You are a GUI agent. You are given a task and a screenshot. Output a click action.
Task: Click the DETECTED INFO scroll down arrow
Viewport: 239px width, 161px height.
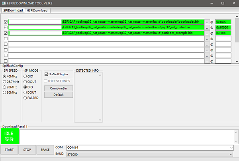point(100,120)
